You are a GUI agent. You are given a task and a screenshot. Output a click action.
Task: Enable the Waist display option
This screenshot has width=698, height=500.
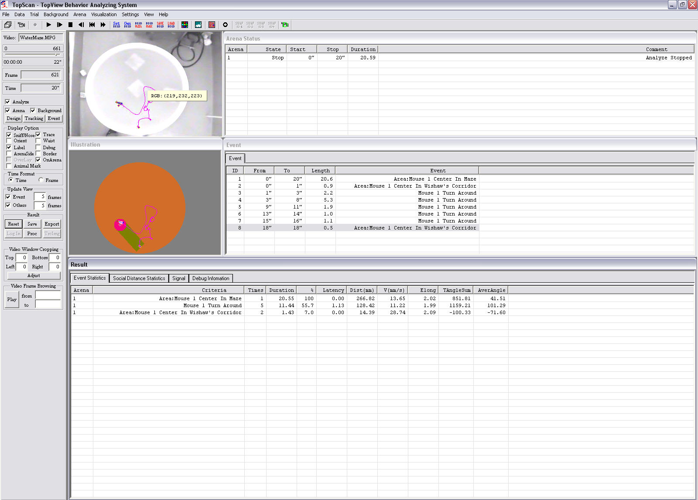tap(38, 141)
